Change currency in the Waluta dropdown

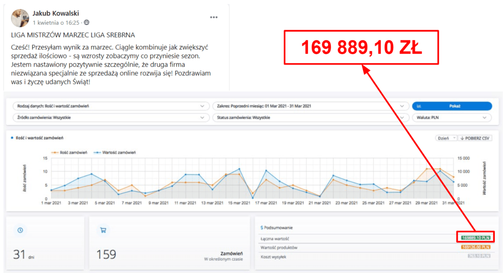pyautogui.click(x=452, y=118)
